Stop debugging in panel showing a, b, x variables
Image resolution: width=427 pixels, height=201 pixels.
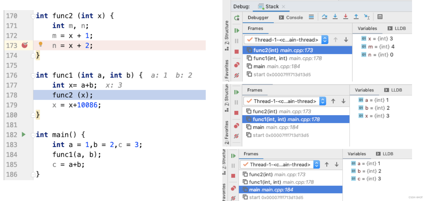237,113
